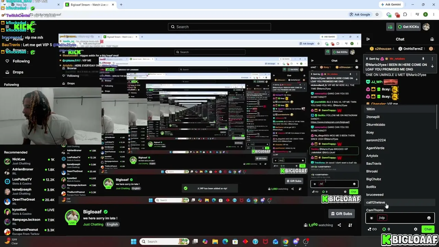
Task: Open Discord from the taskbar
Action: click(296, 242)
